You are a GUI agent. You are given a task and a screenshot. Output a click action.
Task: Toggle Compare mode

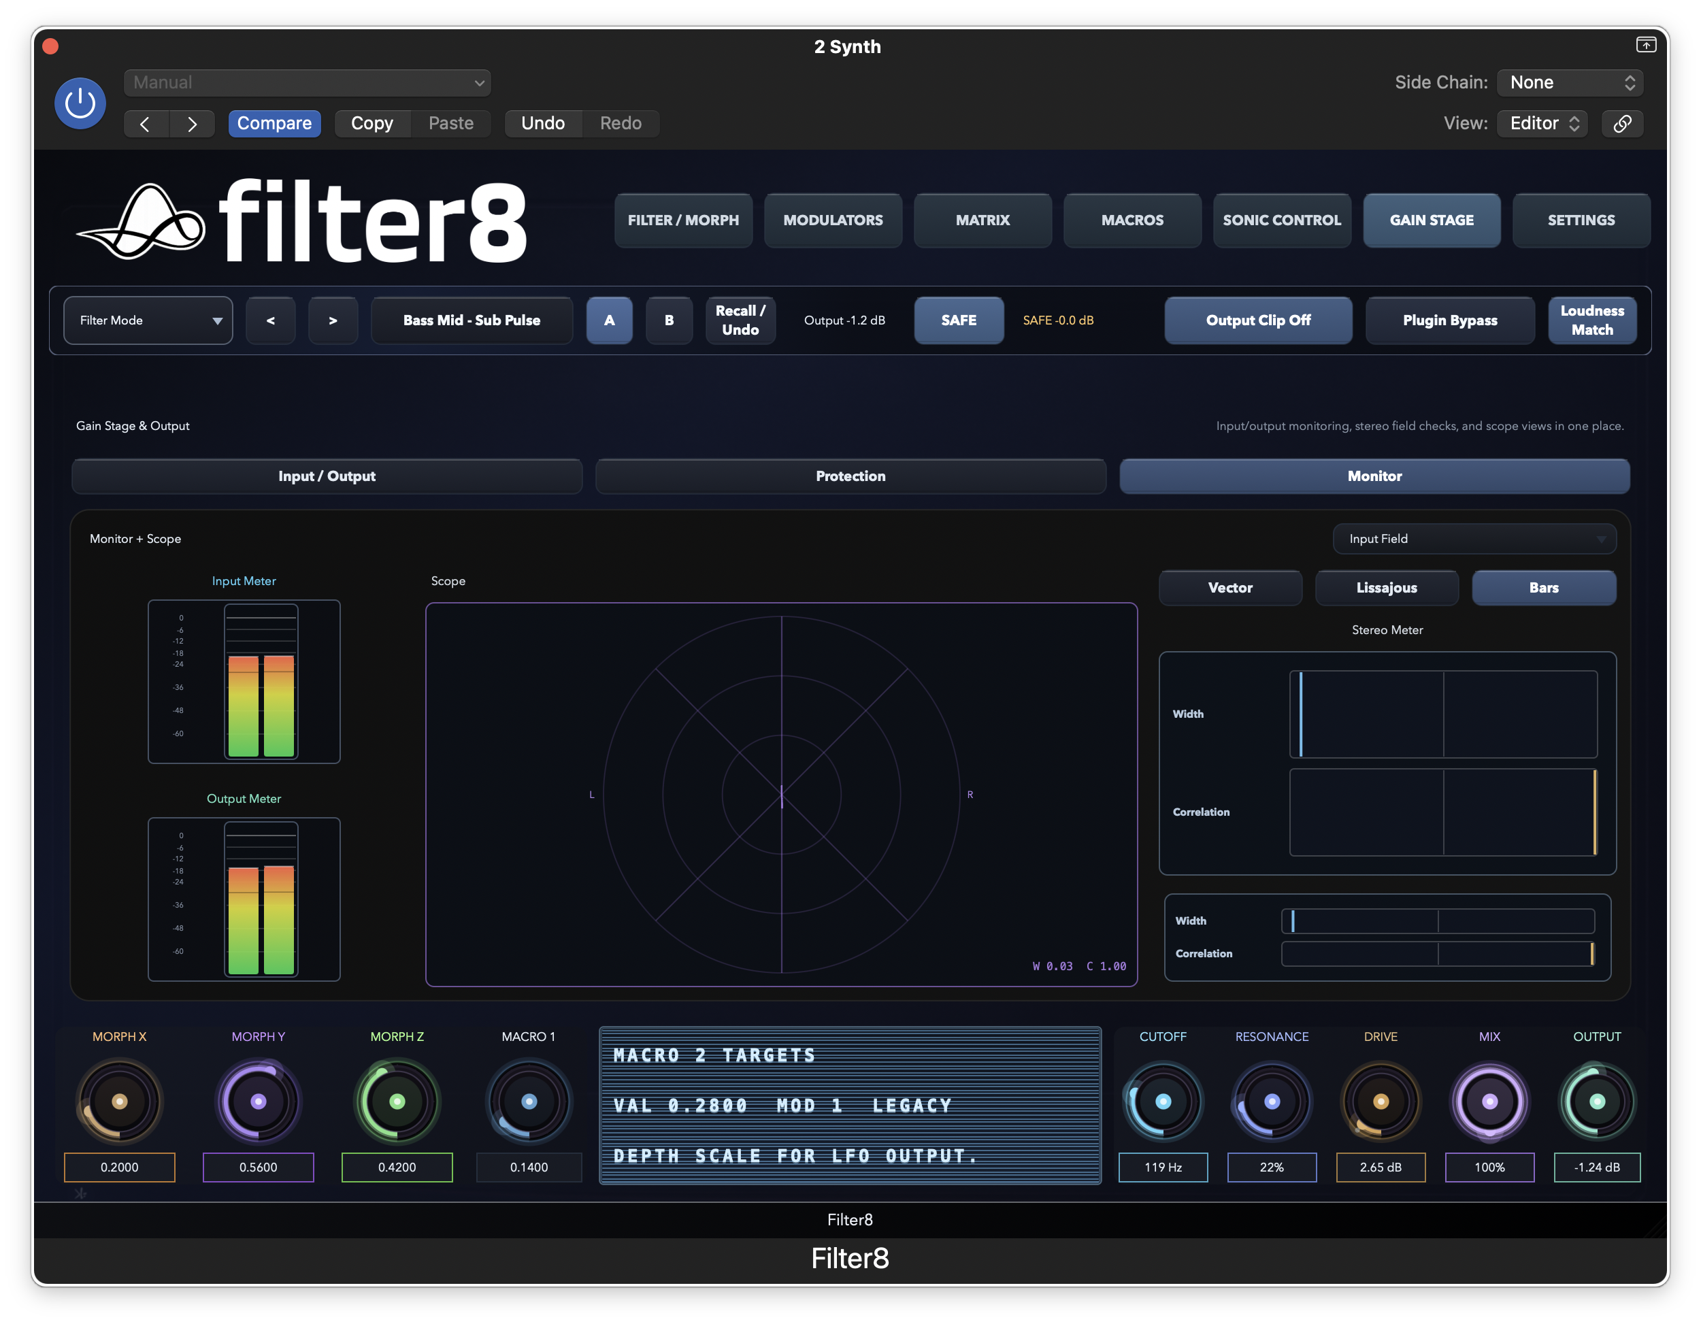[x=274, y=124]
